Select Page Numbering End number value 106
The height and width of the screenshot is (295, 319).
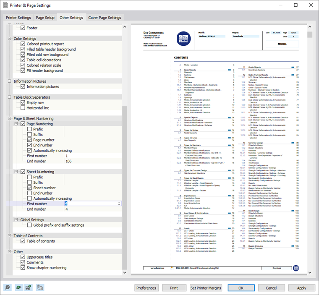tap(68, 161)
